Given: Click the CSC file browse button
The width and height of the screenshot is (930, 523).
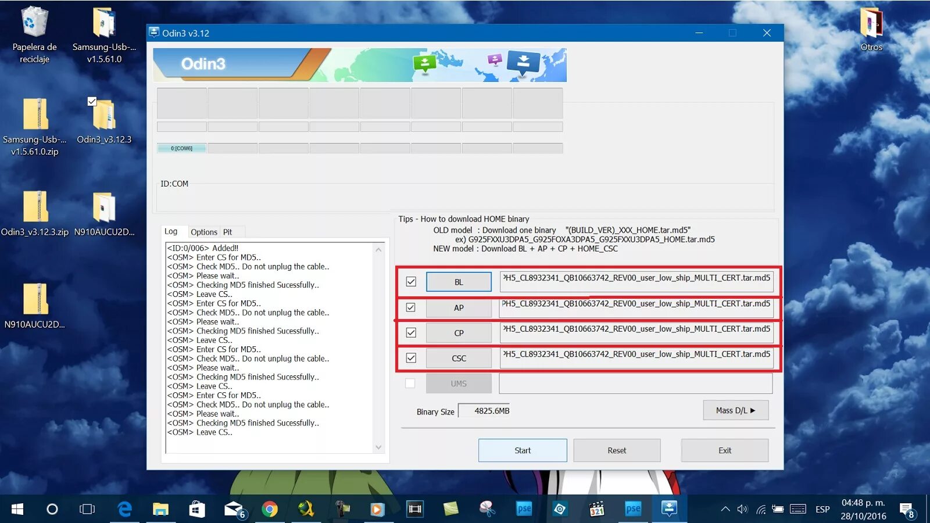Looking at the screenshot, I should (x=459, y=358).
